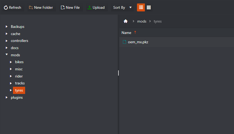Viewport: 234px width, 134px height.
Task: Expand the controllers folder
Action: pyautogui.click(x=7, y=41)
